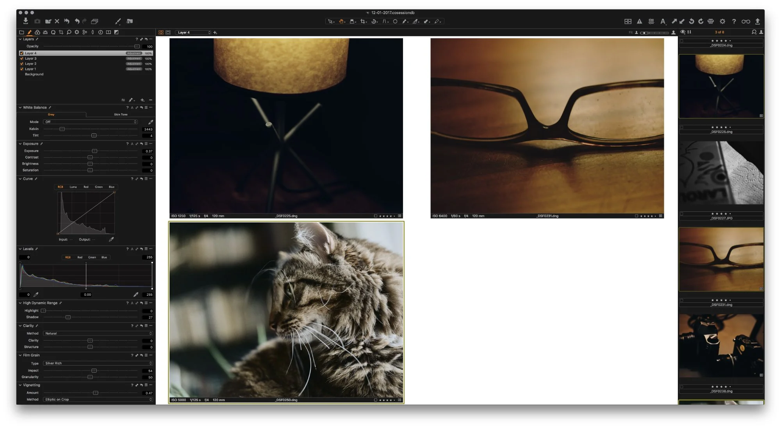This screenshot has width=781, height=428.
Task: Click the Print icon in toolbar
Action: pos(711,21)
